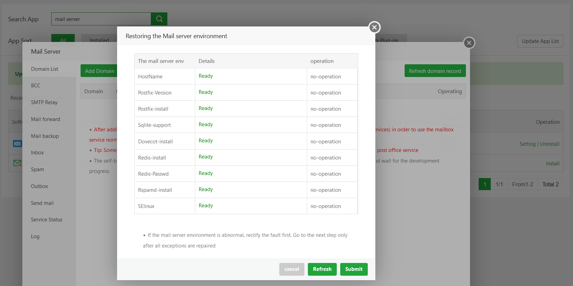The height and width of the screenshot is (286, 573).
Task: Refresh the mail server environment check
Action: coord(322,269)
